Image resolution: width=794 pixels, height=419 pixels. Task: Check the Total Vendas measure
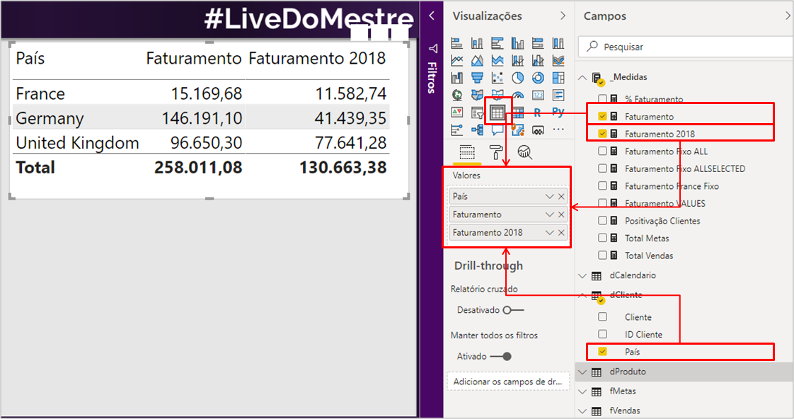[x=602, y=256]
